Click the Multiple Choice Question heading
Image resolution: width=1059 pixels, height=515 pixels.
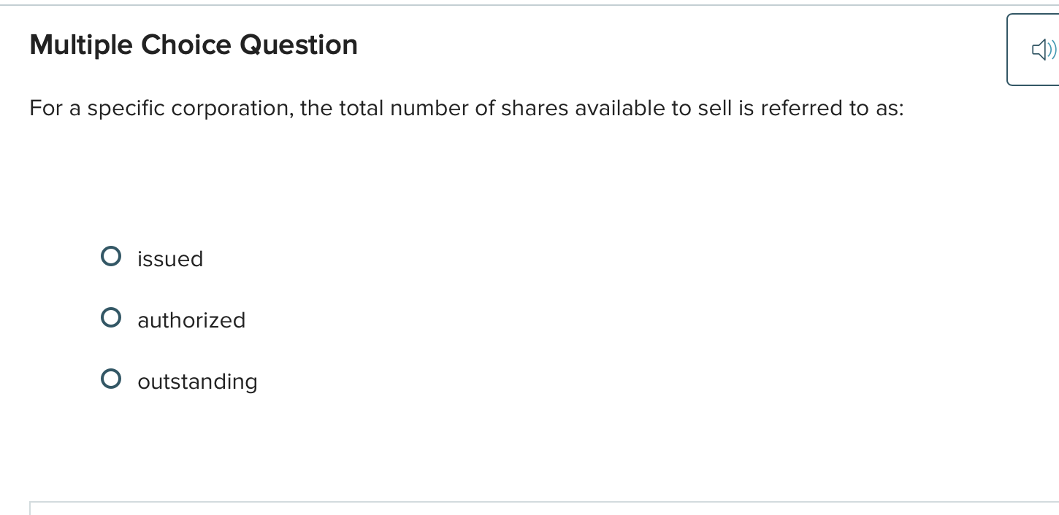pos(193,44)
